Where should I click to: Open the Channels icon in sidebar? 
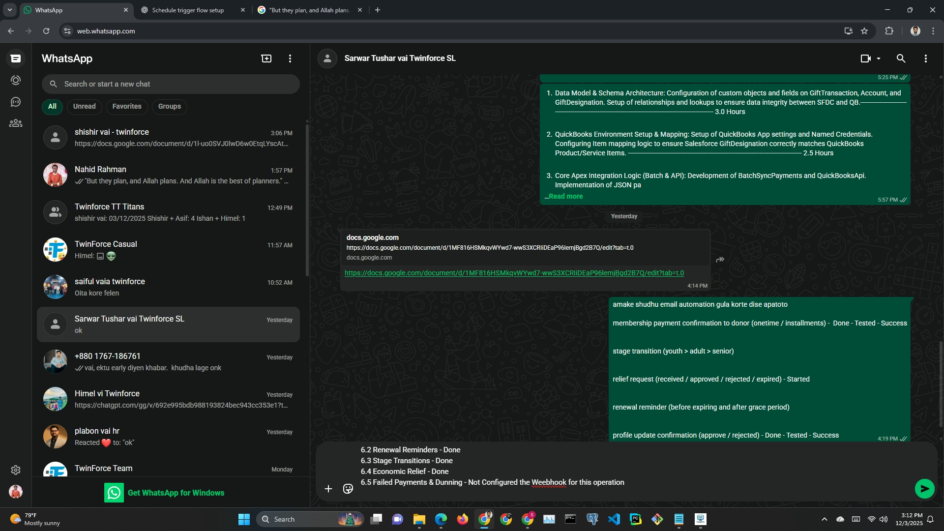(x=16, y=102)
